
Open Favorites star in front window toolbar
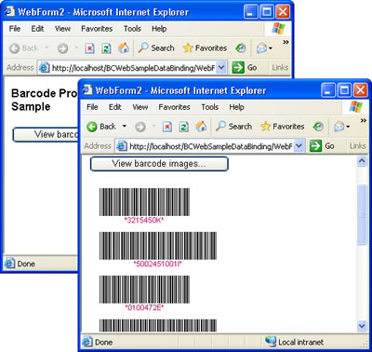pyautogui.click(x=283, y=127)
